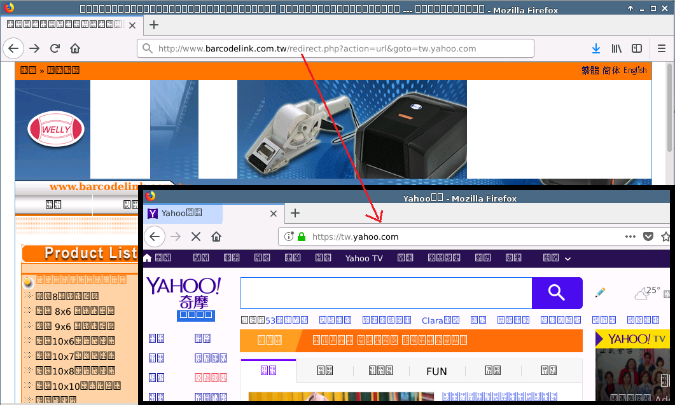The height and width of the screenshot is (405, 675).
Task: Show site information icon in Yahoo URL bar
Action: pyautogui.click(x=289, y=237)
